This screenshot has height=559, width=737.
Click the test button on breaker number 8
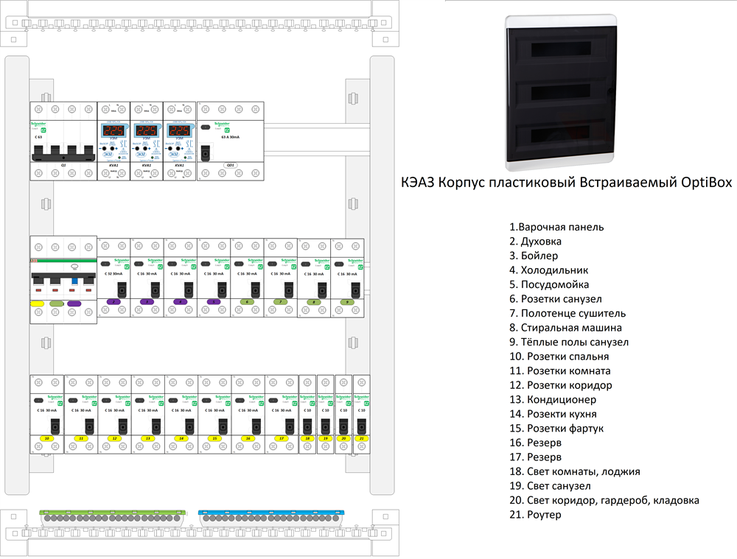[306, 264]
